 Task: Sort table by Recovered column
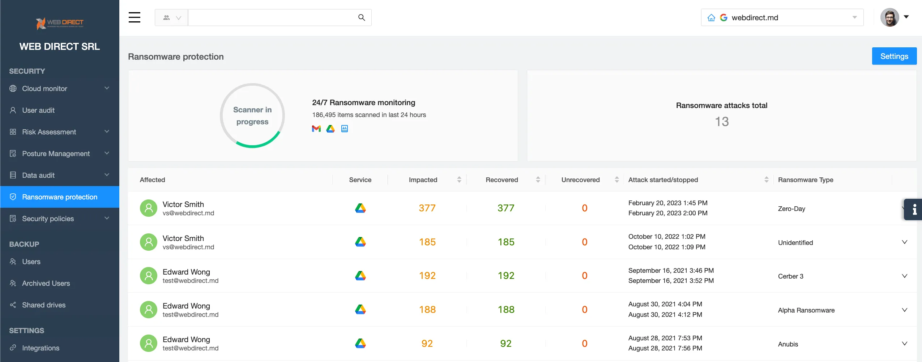click(x=538, y=180)
